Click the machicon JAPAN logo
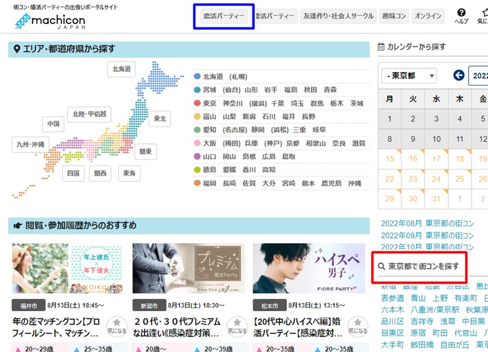This screenshot has width=488, height=352. (x=50, y=21)
